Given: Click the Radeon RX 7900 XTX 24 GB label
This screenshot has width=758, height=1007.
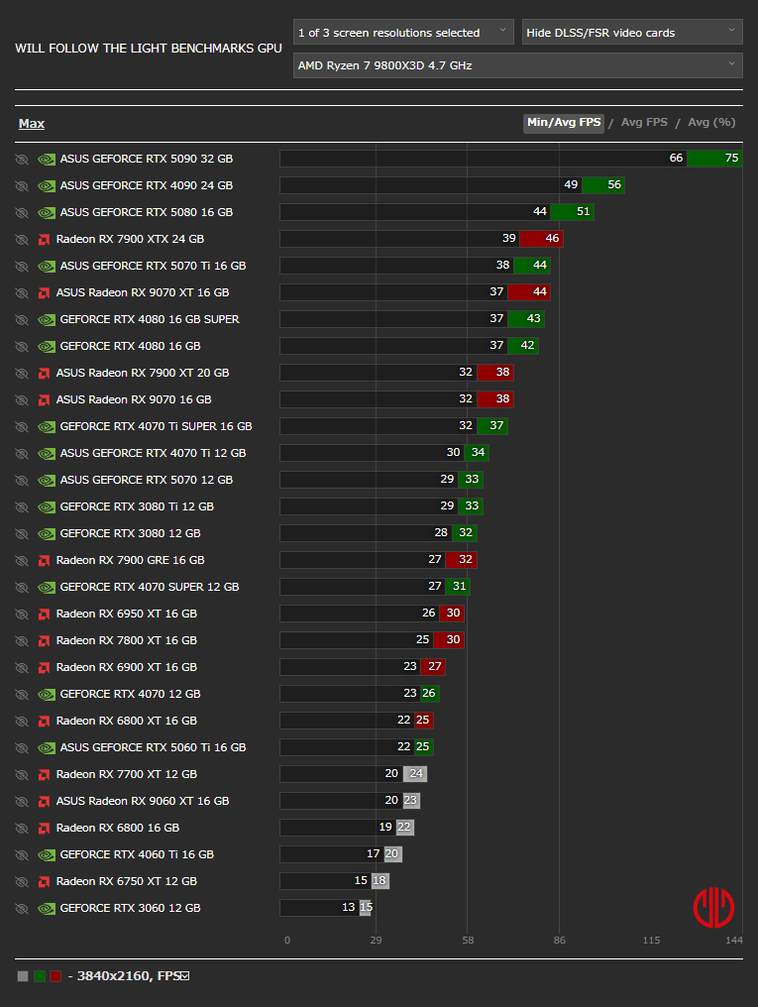Looking at the screenshot, I should (x=130, y=239).
